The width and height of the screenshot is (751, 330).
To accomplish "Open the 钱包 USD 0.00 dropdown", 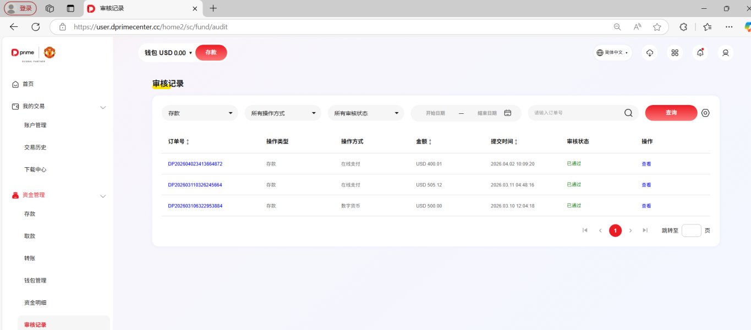I will [x=168, y=53].
